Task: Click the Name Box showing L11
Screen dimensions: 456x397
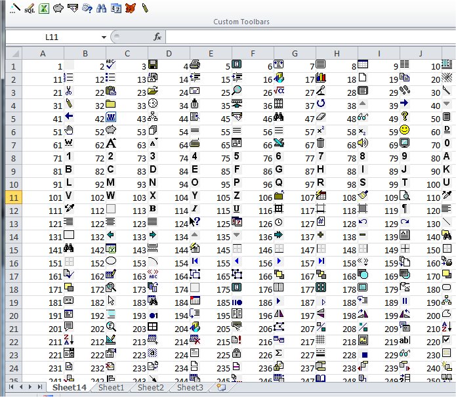Action: coord(52,37)
